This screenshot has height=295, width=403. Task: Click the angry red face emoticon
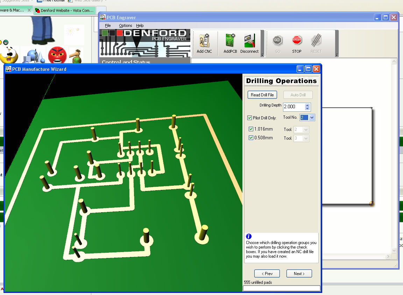(x=57, y=55)
